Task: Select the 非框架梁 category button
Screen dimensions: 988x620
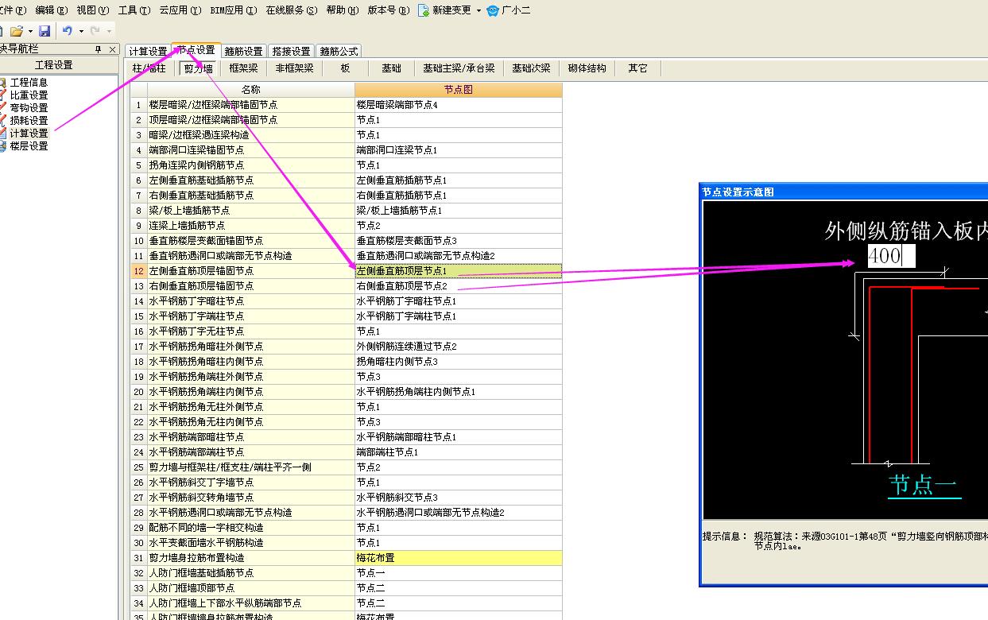Action: pyautogui.click(x=295, y=68)
